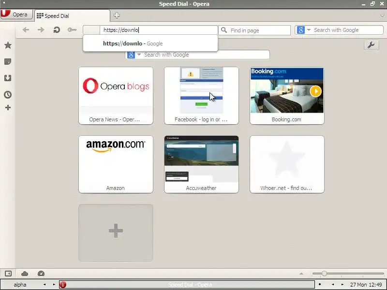Viewport: 387px width, 290px height.
Task: Focus the address field showing https://downlo
Action: (x=159, y=30)
